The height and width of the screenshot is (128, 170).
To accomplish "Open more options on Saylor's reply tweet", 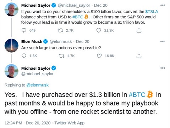I will pos(163,68).
